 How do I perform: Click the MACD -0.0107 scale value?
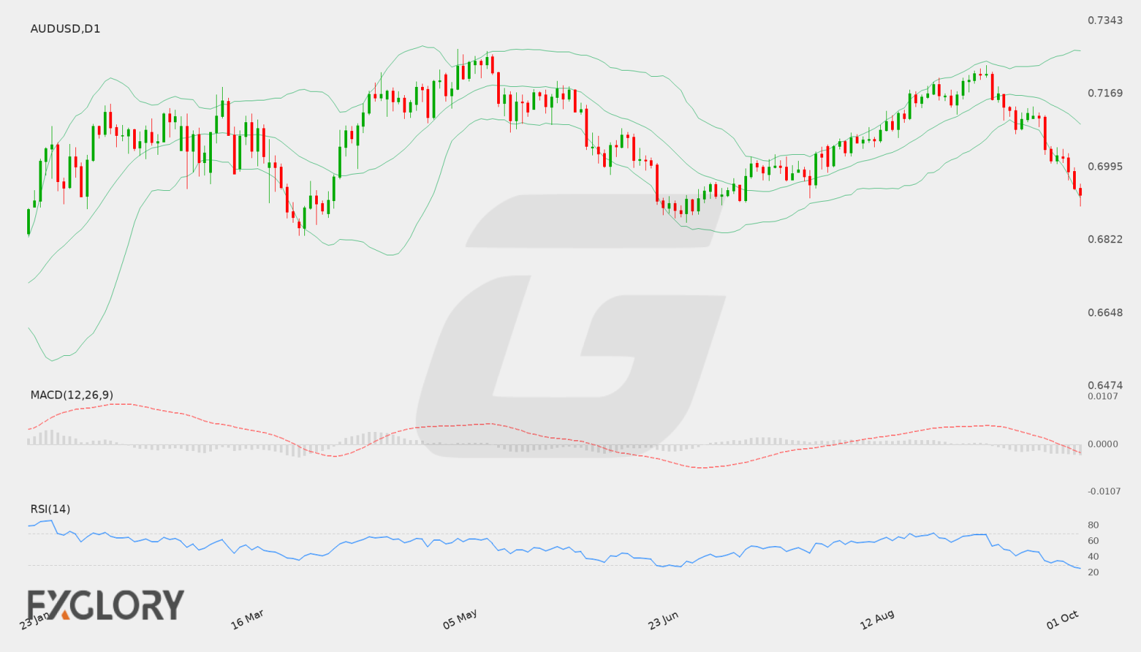[x=1104, y=491]
